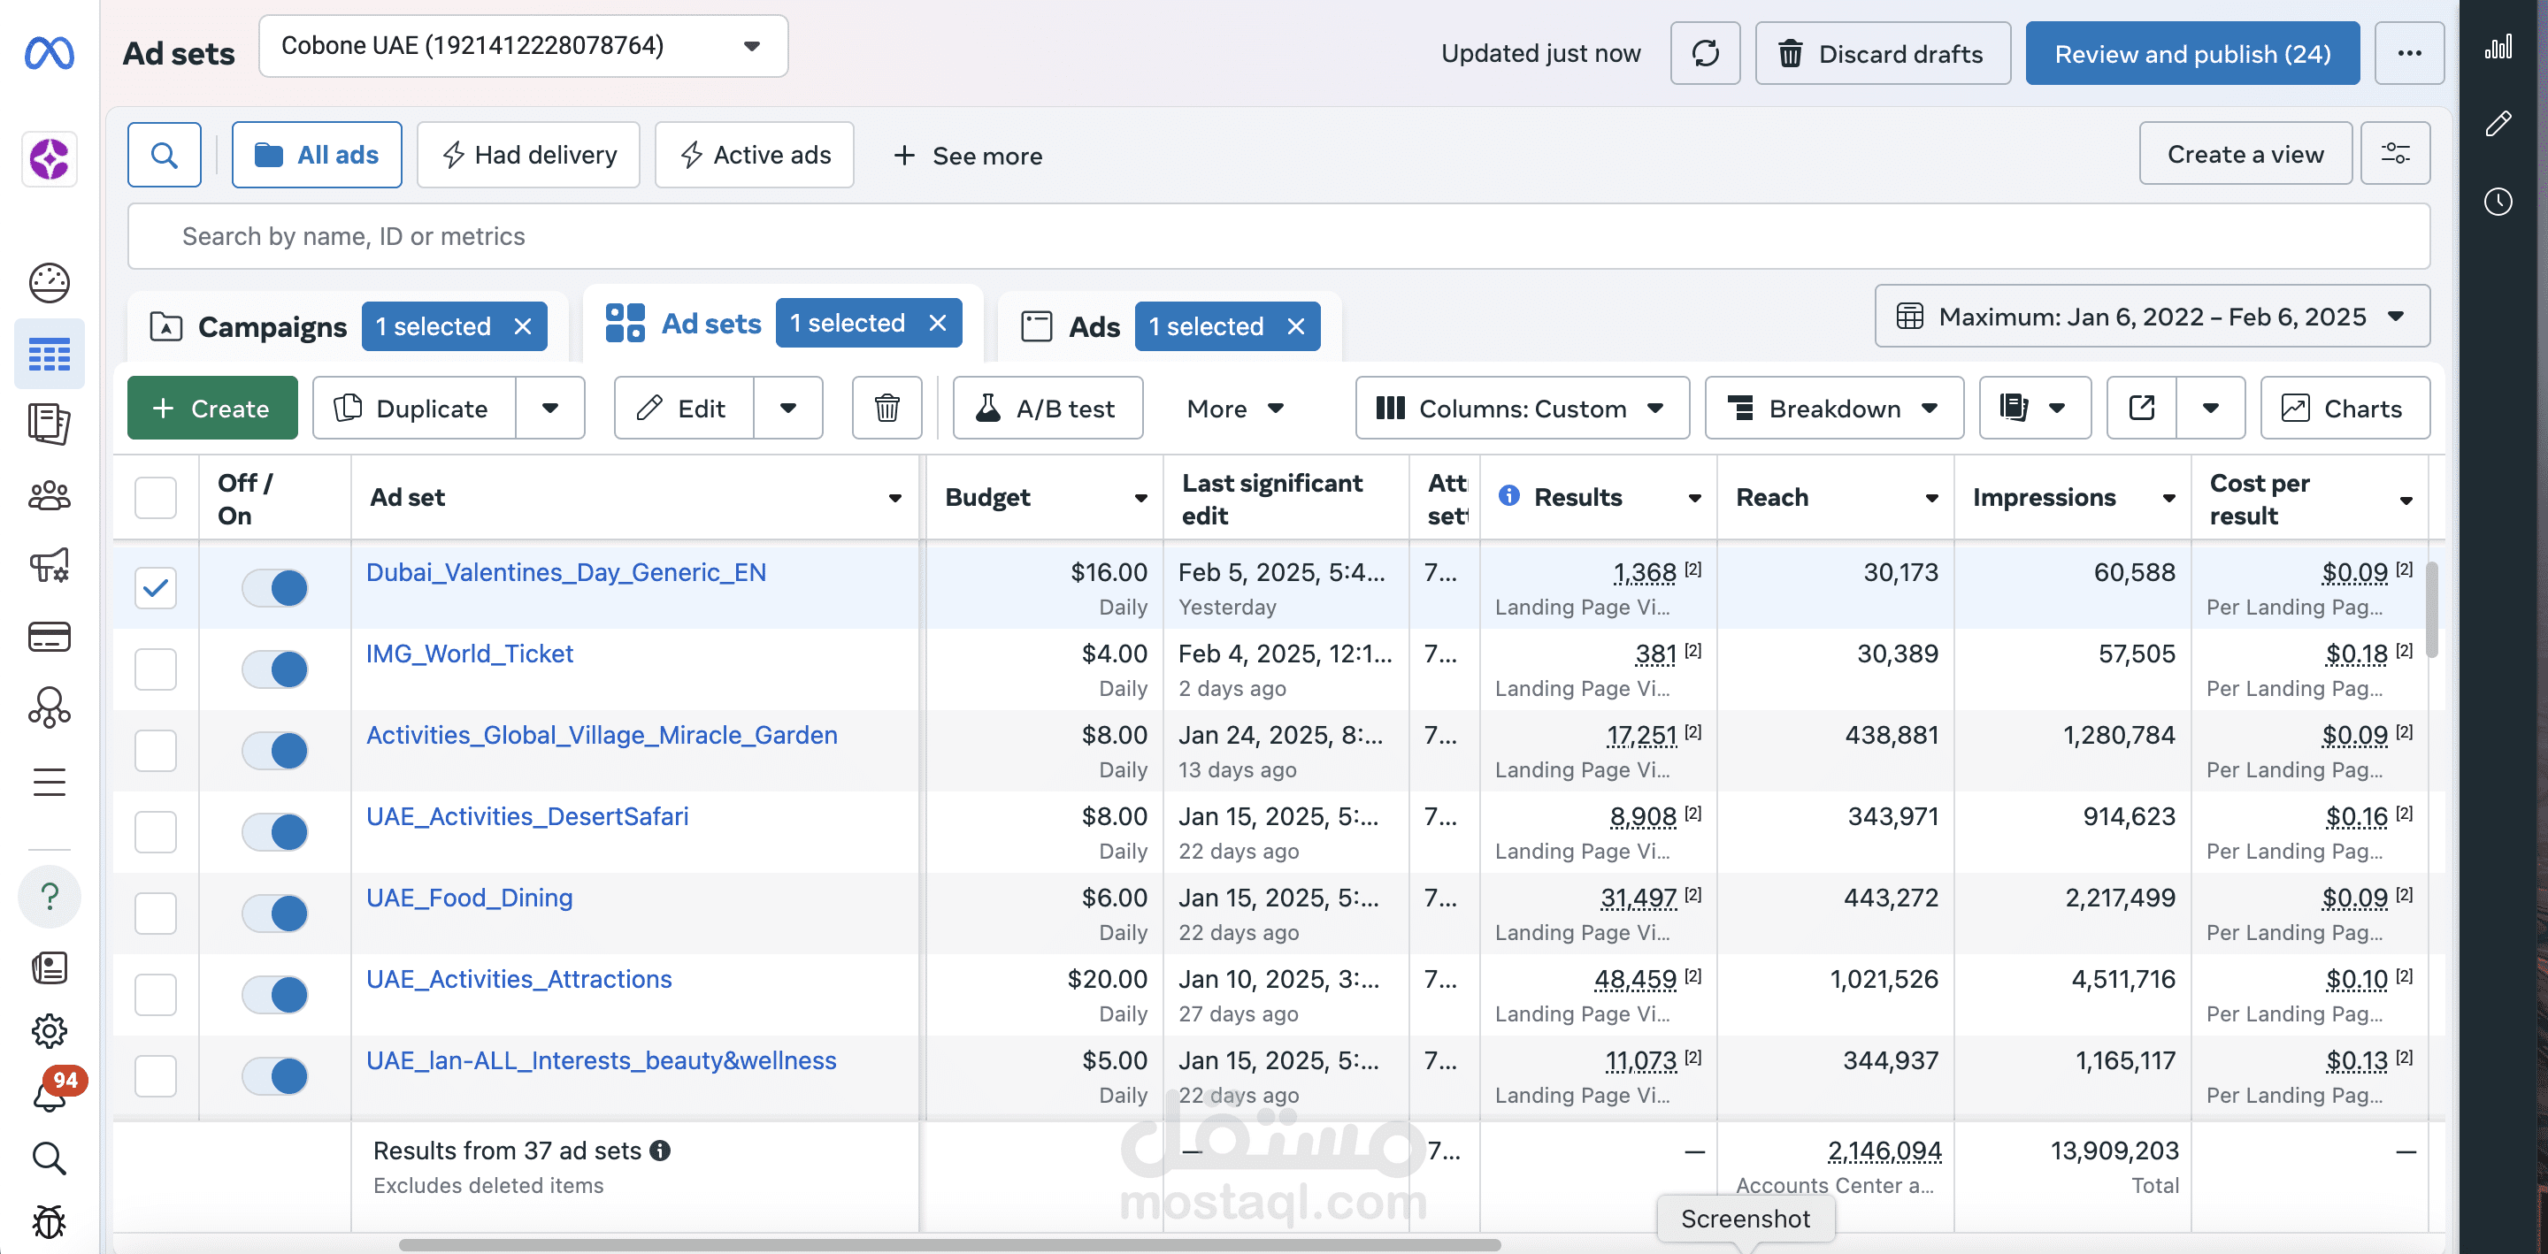
Task: Open the date range Maximum dropdown
Action: point(2152,317)
